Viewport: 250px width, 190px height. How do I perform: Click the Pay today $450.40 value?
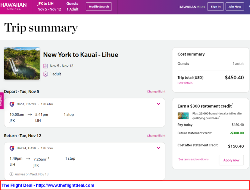[x=238, y=125]
